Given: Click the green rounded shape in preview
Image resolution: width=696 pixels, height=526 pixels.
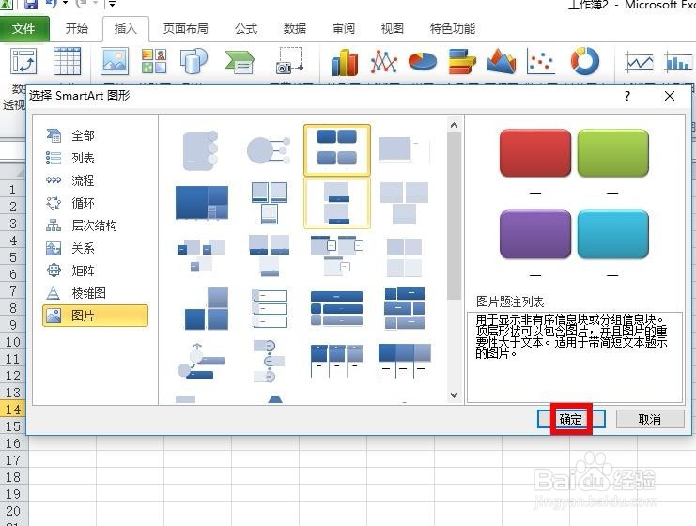Looking at the screenshot, I should click(x=612, y=153).
